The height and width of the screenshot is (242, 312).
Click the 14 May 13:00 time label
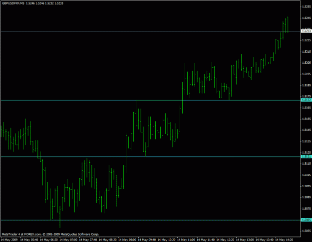point(245,240)
